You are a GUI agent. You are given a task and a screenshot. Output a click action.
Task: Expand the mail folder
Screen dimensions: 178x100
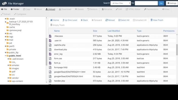tap(6, 40)
